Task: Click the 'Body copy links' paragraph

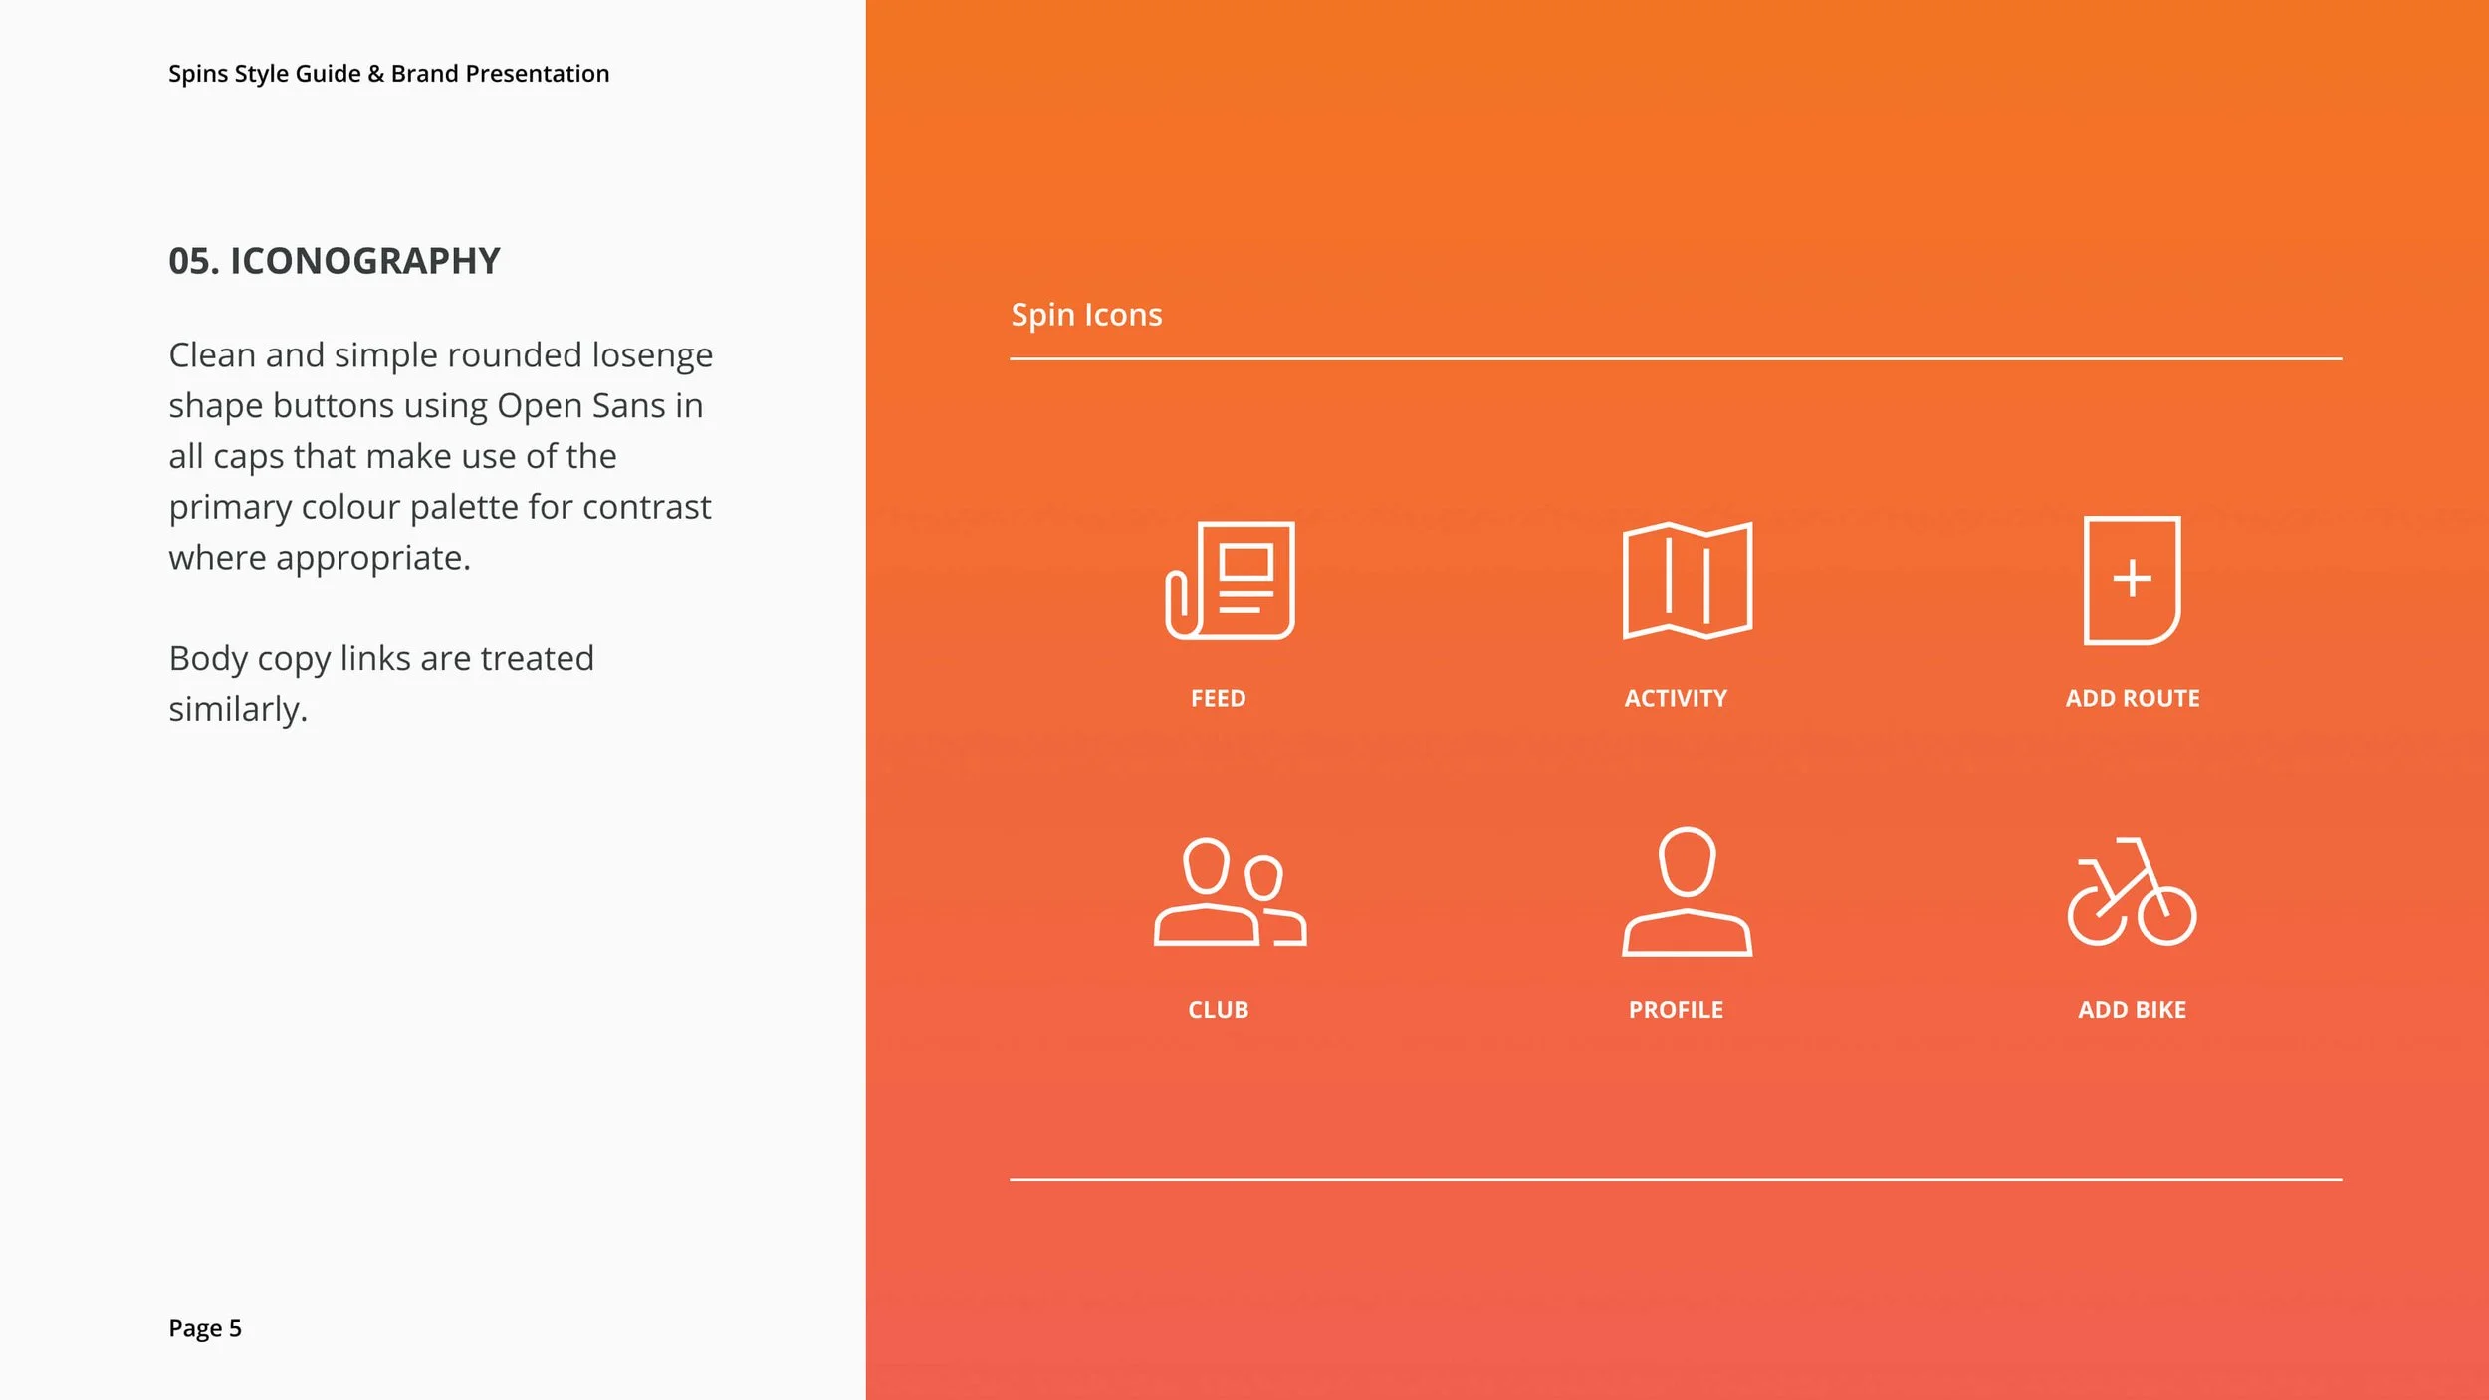Action: pyautogui.click(x=380, y=683)
